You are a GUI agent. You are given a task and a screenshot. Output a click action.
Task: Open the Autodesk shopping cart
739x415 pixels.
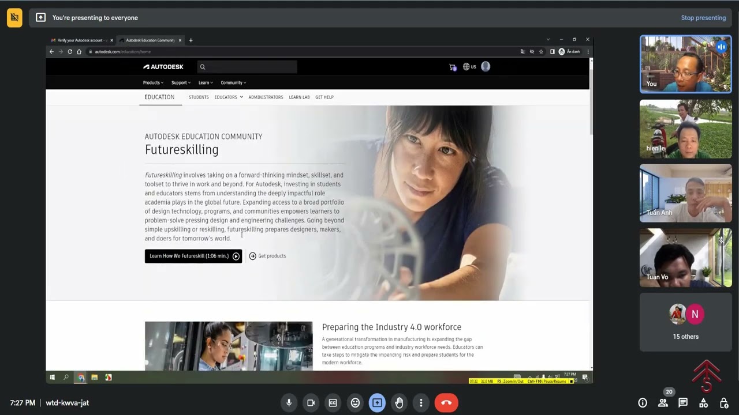click(x=453, y=67)
